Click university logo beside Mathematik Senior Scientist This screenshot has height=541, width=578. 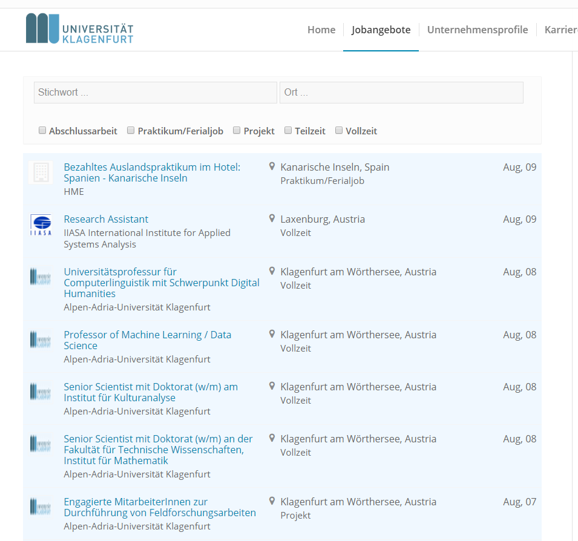coord(41,444)
